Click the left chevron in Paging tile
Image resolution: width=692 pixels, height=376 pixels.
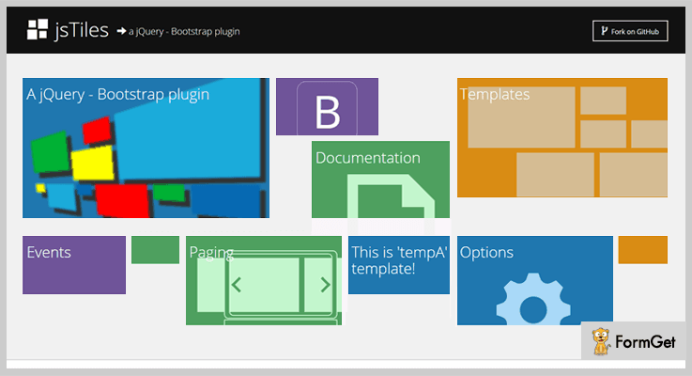click(236, 285)
